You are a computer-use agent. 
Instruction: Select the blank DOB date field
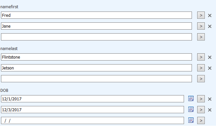92,120
